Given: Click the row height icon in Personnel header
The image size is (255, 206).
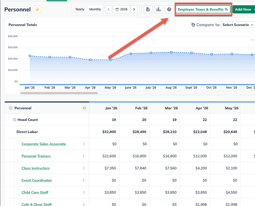Looking at the screenshot, I should (x=84, y=108).
